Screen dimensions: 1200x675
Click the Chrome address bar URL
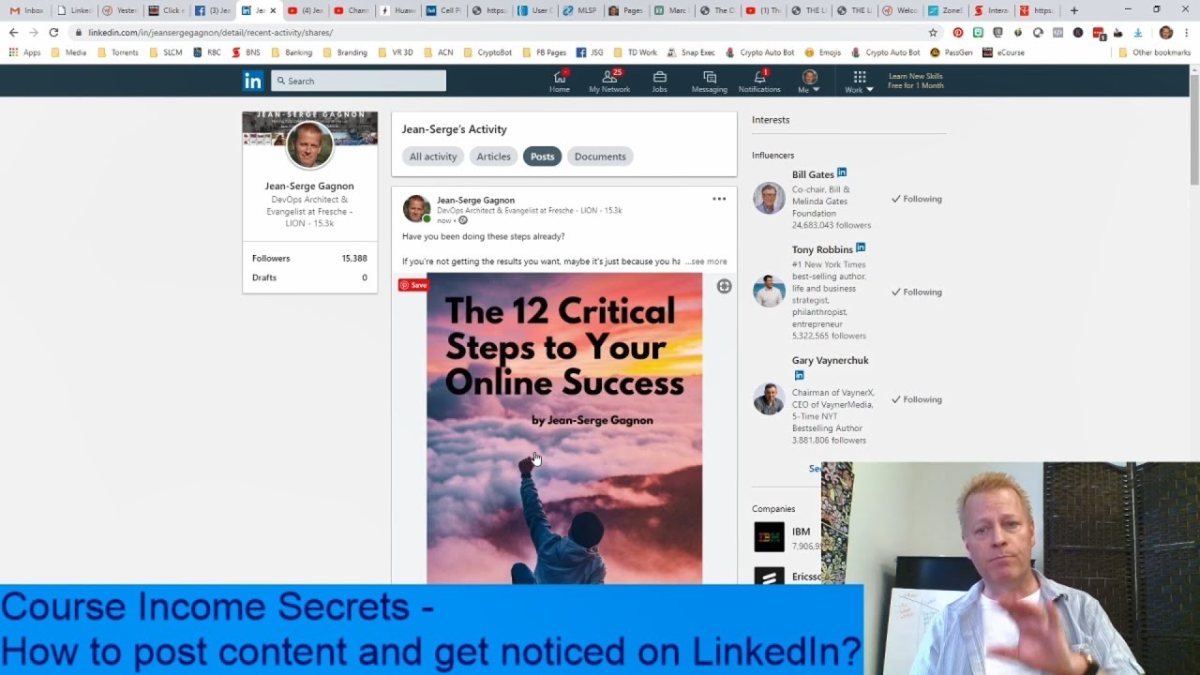pyautogui.click(x=210, y=32)
